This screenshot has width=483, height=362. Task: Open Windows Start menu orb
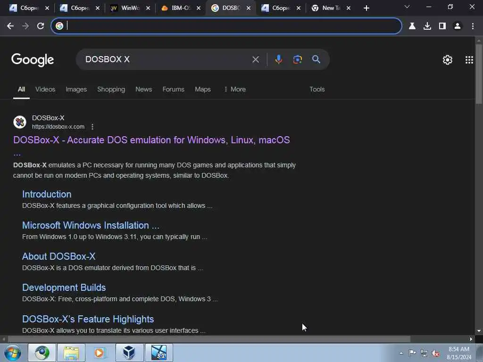(13, 353)
